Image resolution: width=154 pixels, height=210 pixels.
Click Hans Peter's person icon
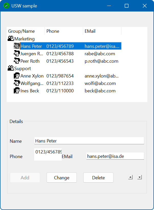(x=17, y=46)
